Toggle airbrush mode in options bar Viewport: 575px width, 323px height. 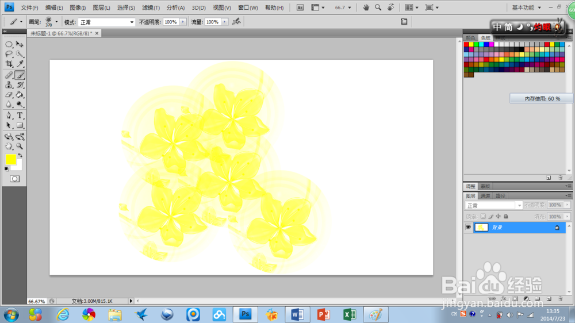(236, 22)
